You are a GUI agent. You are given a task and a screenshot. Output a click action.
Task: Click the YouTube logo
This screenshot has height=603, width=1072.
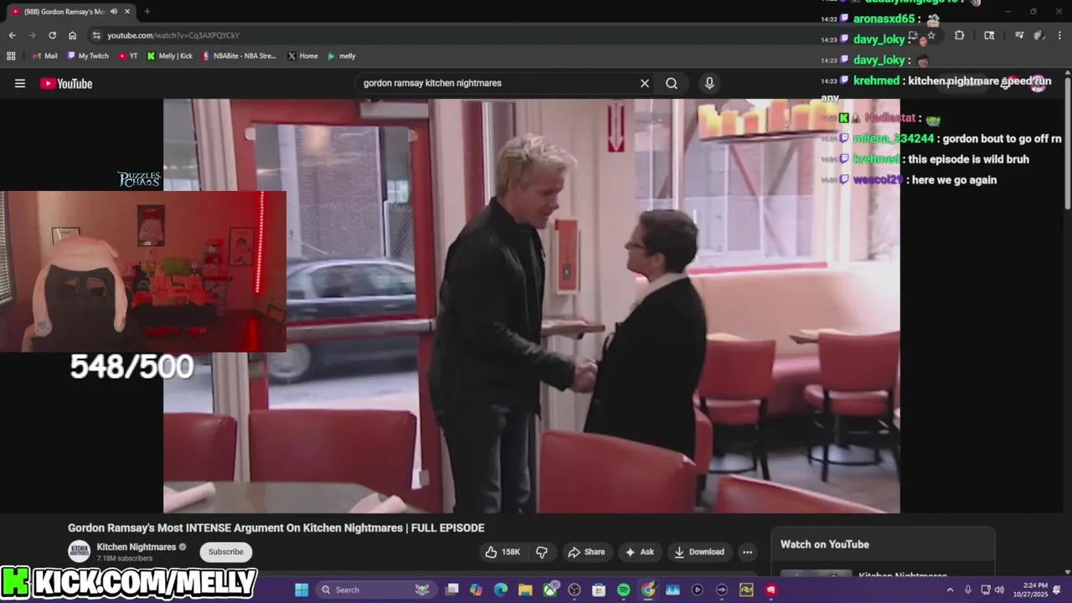pos(66,83)
